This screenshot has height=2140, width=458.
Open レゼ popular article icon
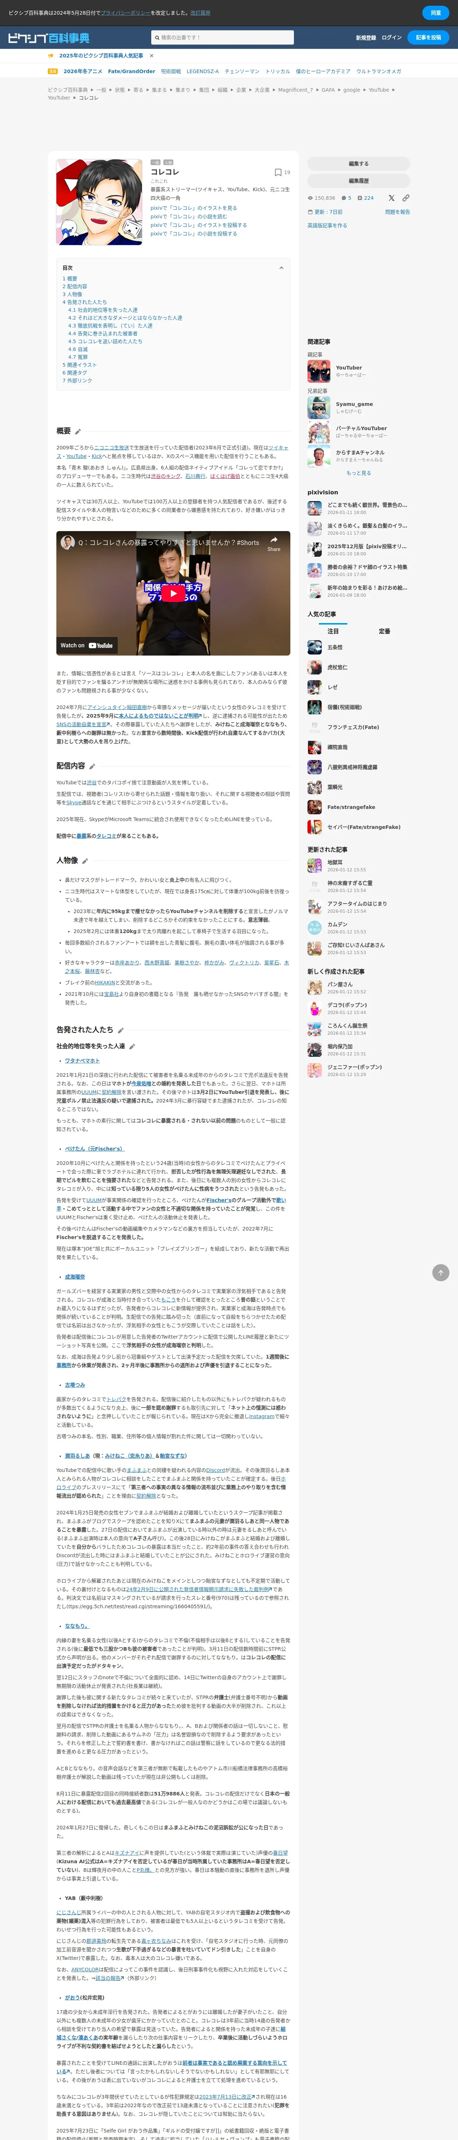point(314,687)
